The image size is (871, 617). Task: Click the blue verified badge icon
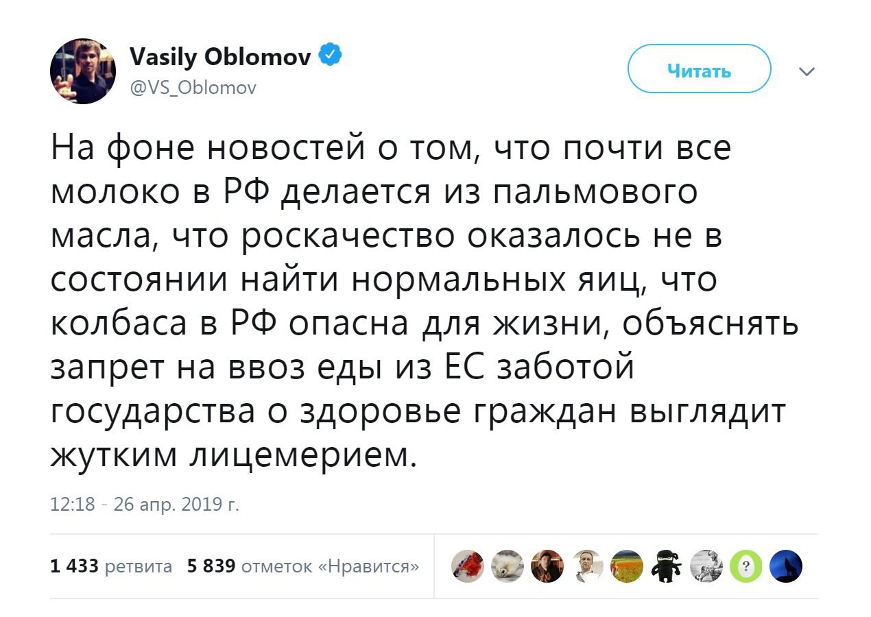(332, 56)
